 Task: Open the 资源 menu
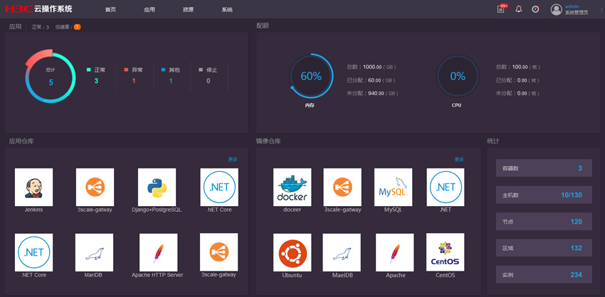[188, 10]
